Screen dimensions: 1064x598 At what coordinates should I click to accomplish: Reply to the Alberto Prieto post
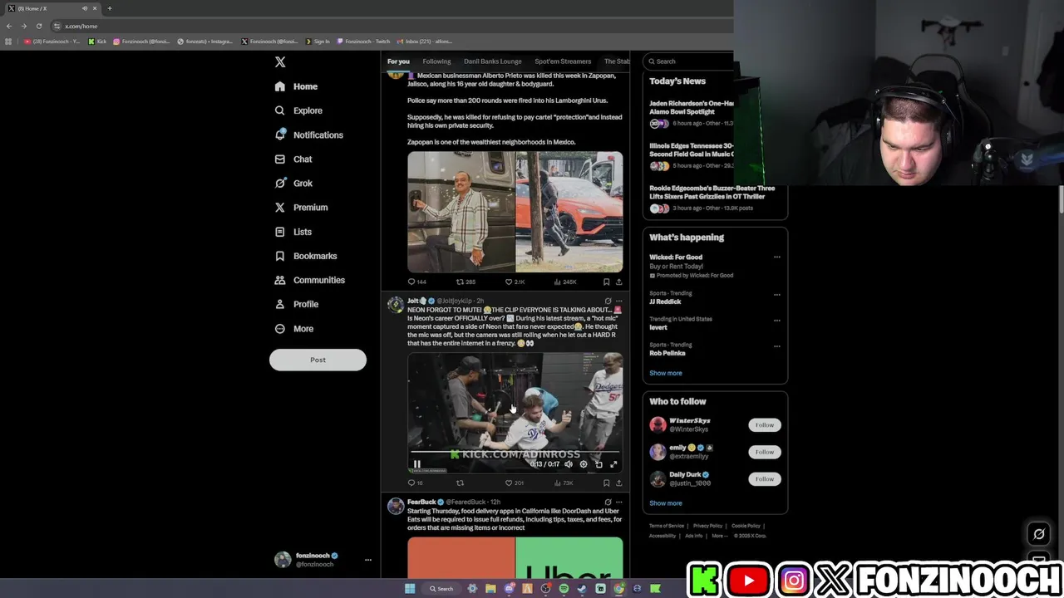point(416,282)
